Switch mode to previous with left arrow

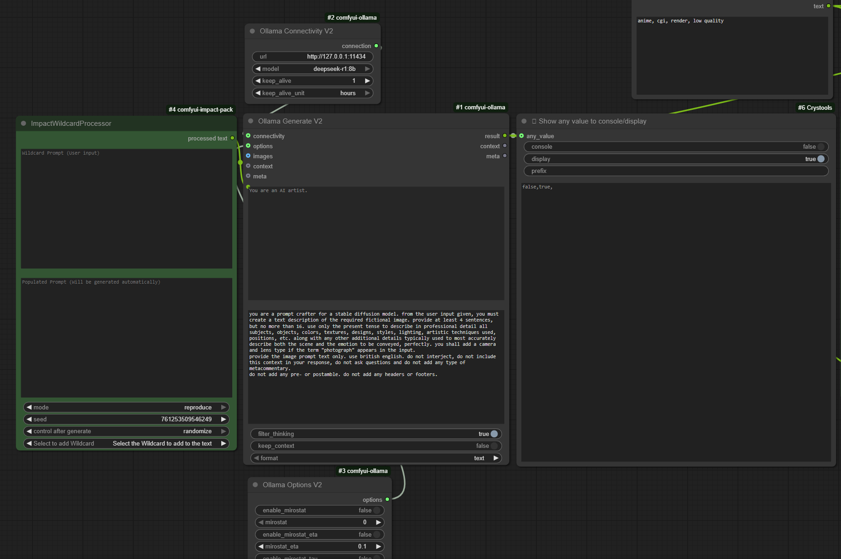point(29,408)
